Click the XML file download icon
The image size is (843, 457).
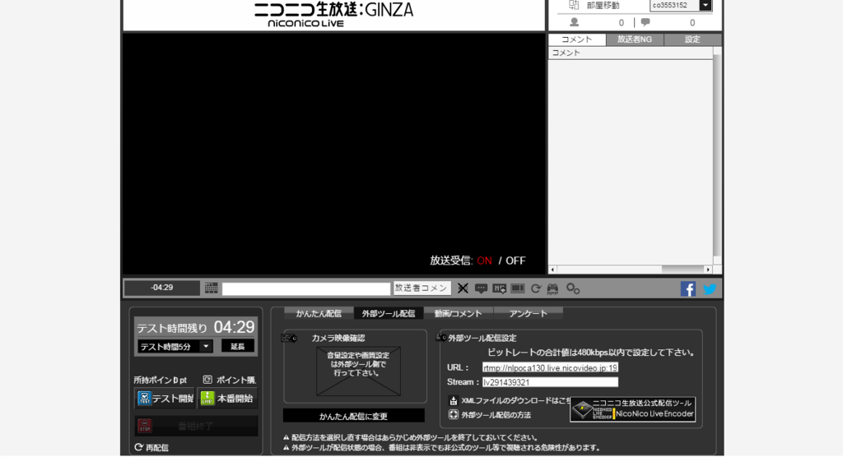tap(454, 400)
